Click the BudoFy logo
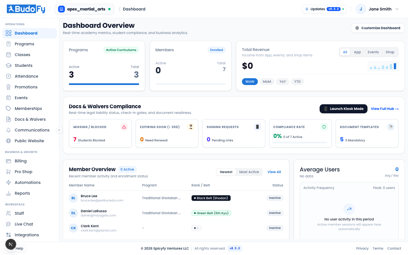The width and height of the screenshot is (408, 255). pos(26,9)
